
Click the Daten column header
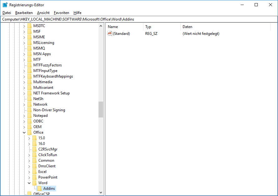[x=187, y=26]
